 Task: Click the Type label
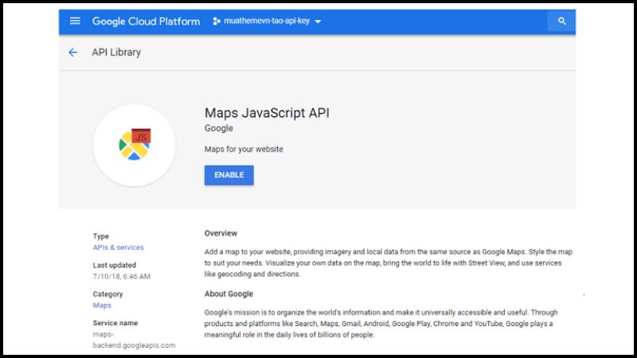[x=101, y=236]
